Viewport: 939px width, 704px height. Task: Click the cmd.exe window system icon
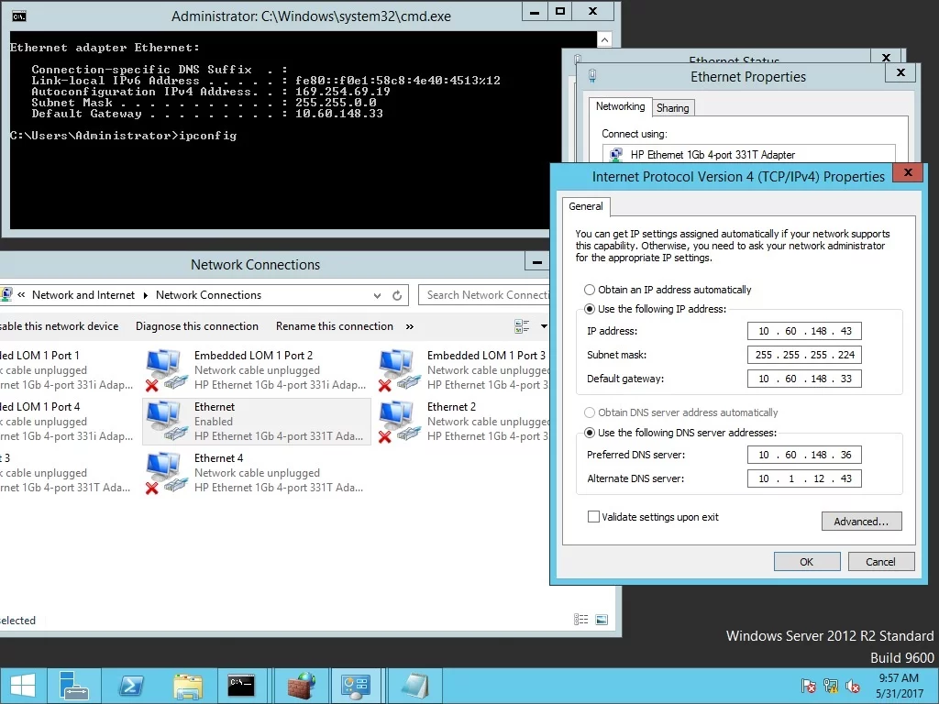[x=19, y=16]
